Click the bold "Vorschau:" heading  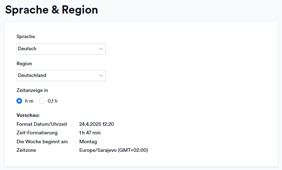28,115
